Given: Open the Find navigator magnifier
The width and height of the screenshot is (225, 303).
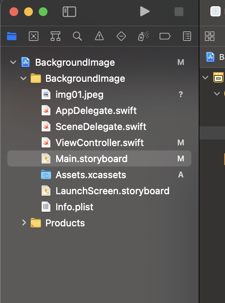Looking at the screenshot, I should tap(77, 36).
